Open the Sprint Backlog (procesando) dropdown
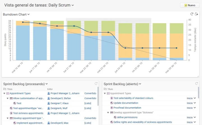The width and height of the screenshot is (202, 125). [47, 84]
